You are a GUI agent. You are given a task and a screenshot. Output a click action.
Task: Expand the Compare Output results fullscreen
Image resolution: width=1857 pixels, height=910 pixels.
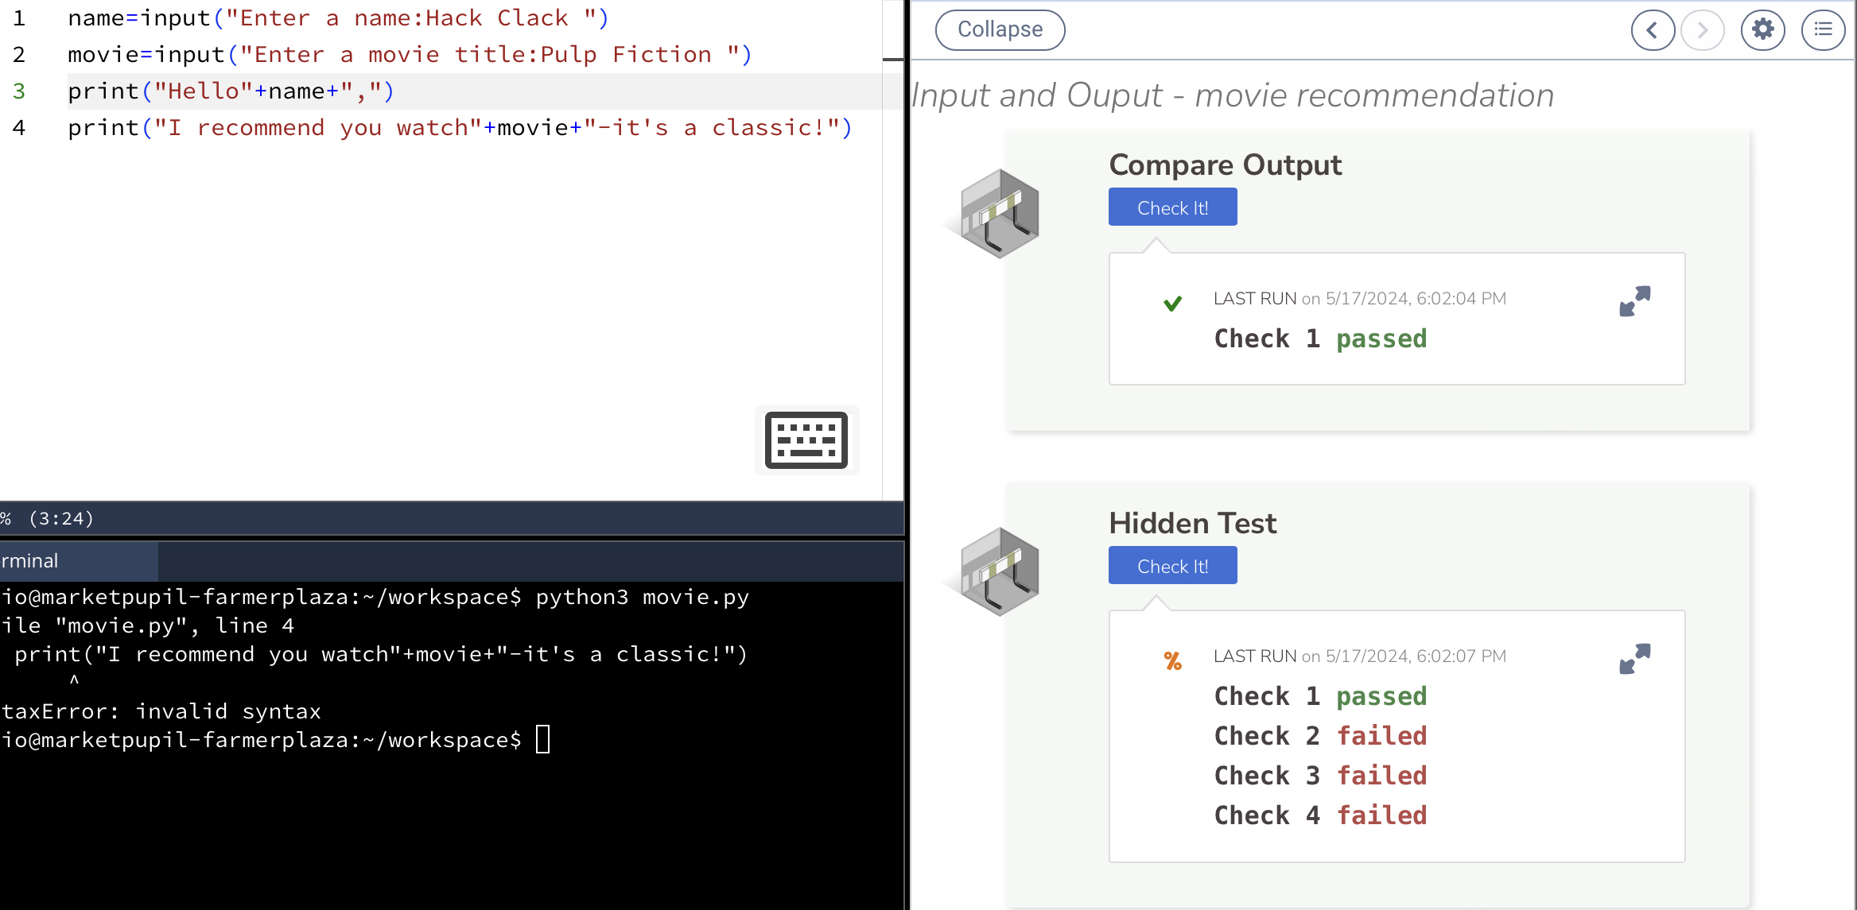click(1634, 301)
